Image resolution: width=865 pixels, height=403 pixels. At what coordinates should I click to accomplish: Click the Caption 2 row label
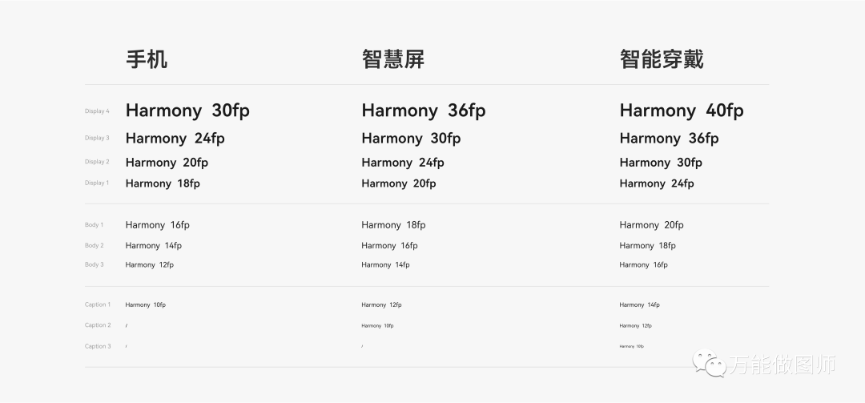[98, 325]
